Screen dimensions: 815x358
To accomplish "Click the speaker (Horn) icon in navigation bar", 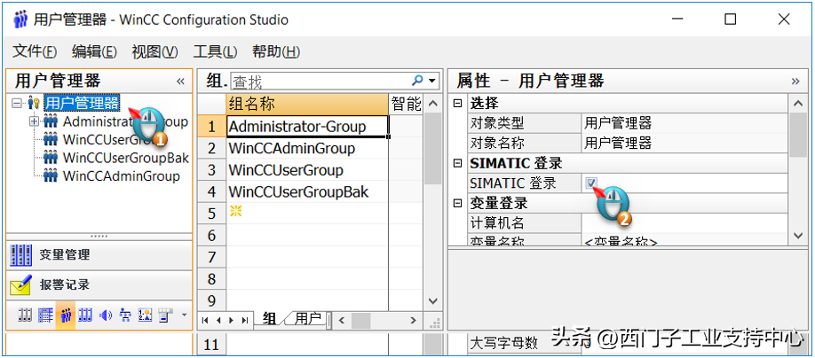I will 105,315.
